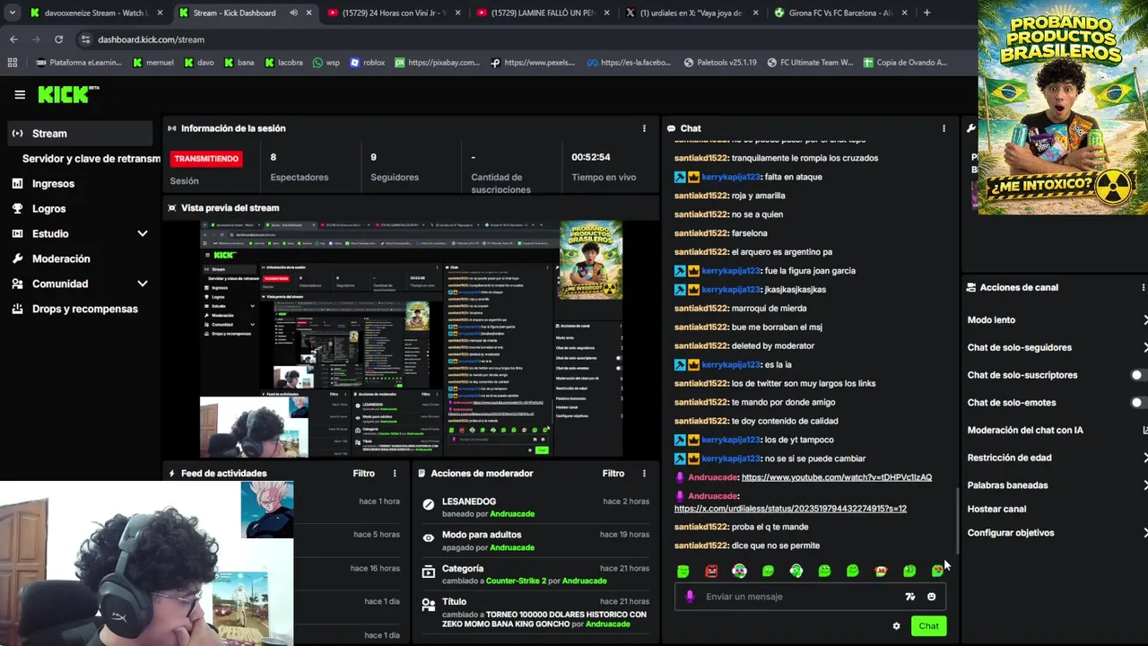Open the x.com urdialess status link
This screenshot has width=1148, height=646.
coord(790,509)
